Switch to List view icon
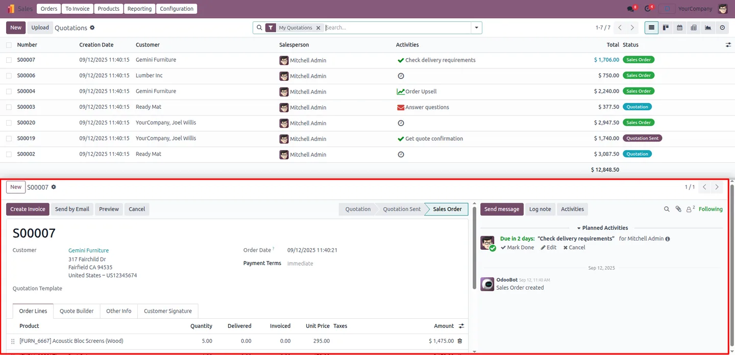The height and width of the screenshot is (355, 735). 651,28
